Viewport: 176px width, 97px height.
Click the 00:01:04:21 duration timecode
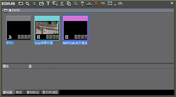tap(81, 38)
